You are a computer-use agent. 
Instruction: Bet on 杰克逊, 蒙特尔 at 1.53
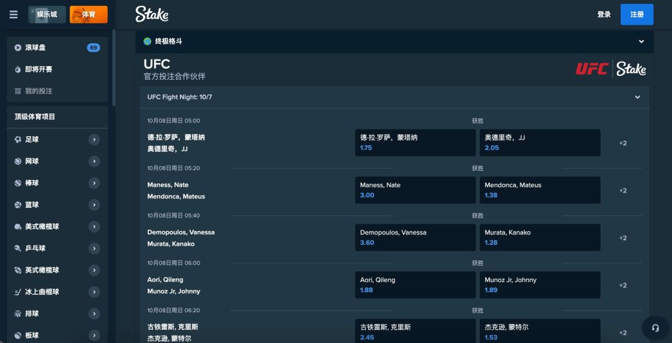coord(540,331)
